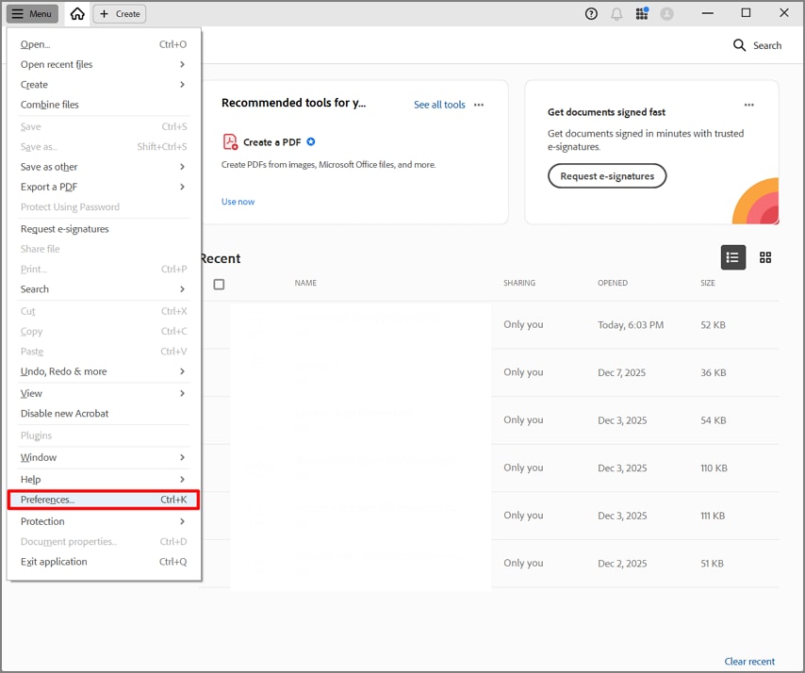Expand Save as other submenu
The width and height of the screenshot is (805, 673).
(x=104, y=166)
